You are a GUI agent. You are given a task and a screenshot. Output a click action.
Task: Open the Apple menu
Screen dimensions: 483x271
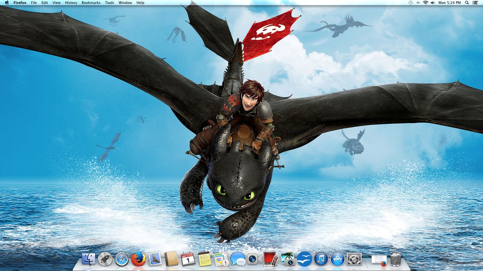7,3
